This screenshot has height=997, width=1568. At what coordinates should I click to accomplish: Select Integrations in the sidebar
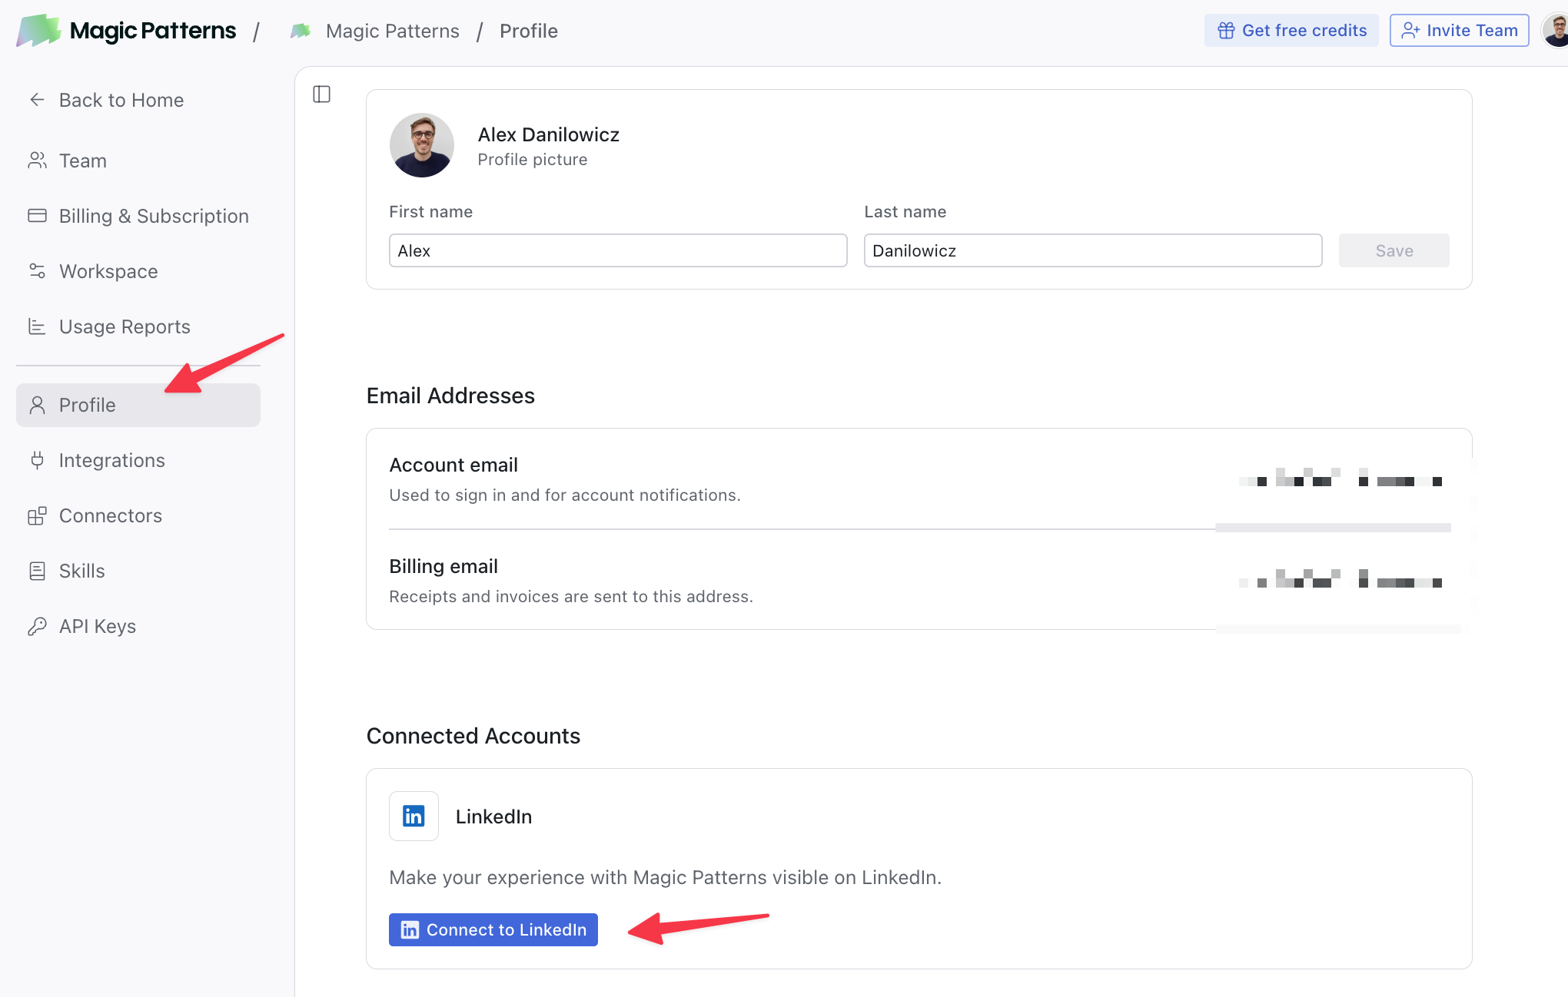click(138, 460)
